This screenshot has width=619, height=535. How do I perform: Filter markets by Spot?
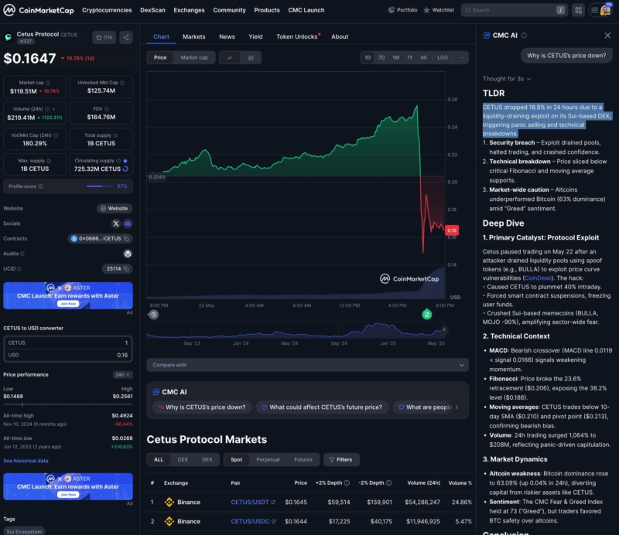tap(237, 460)
